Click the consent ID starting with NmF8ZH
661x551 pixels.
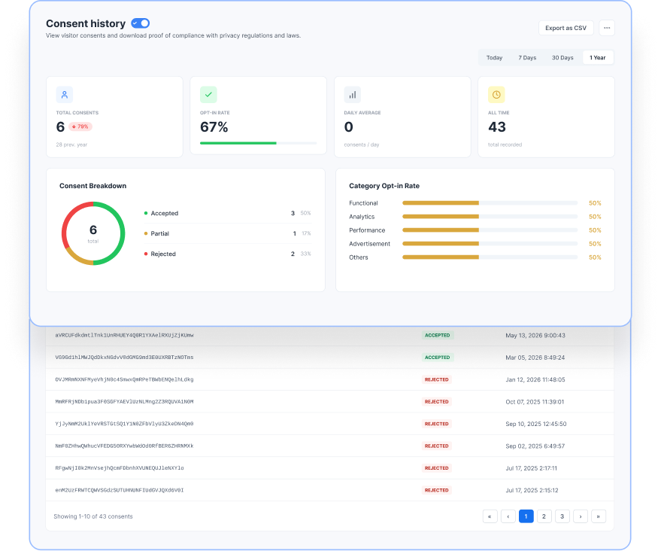pos(124,446)
